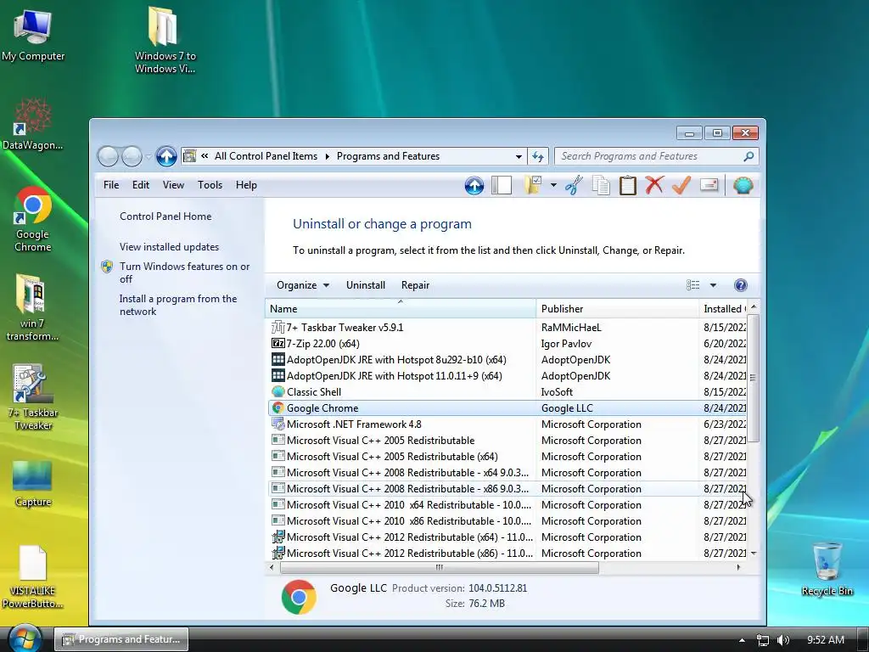This screenshot has height=652, width=869.
Task: Click the network tray icon
Action: pos(763,640)
